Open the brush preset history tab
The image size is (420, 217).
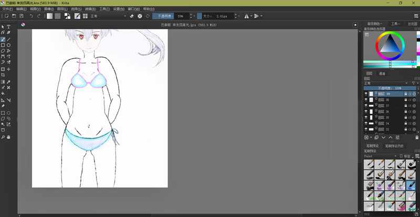pos(394,146)
